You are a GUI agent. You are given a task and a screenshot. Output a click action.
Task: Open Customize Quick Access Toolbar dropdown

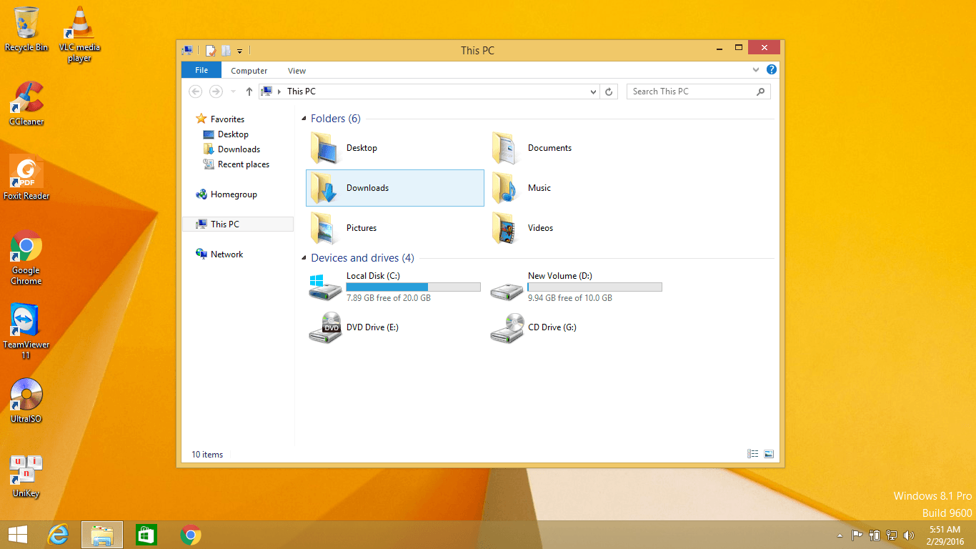coord(240,51)
